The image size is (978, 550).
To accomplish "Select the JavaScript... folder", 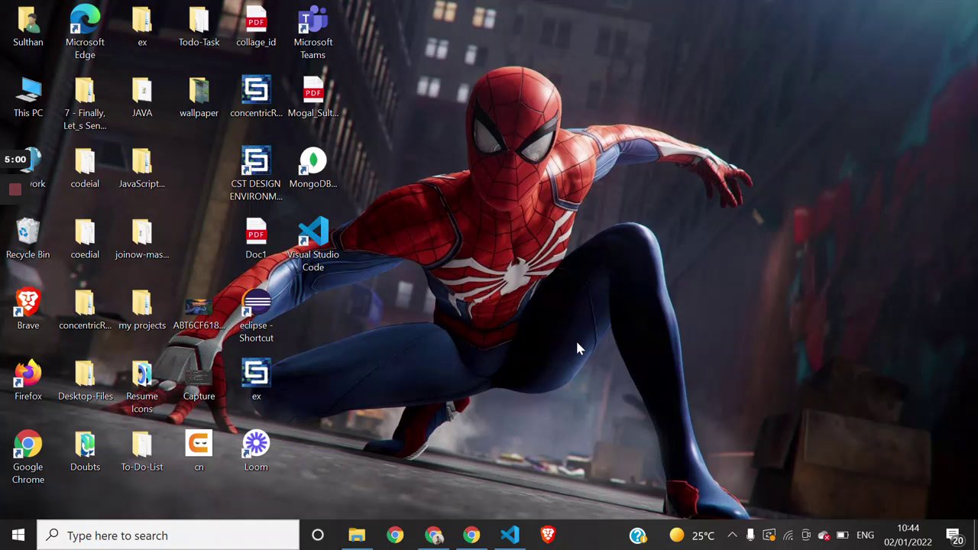I will pyautogui.click(x=142, y=169).
